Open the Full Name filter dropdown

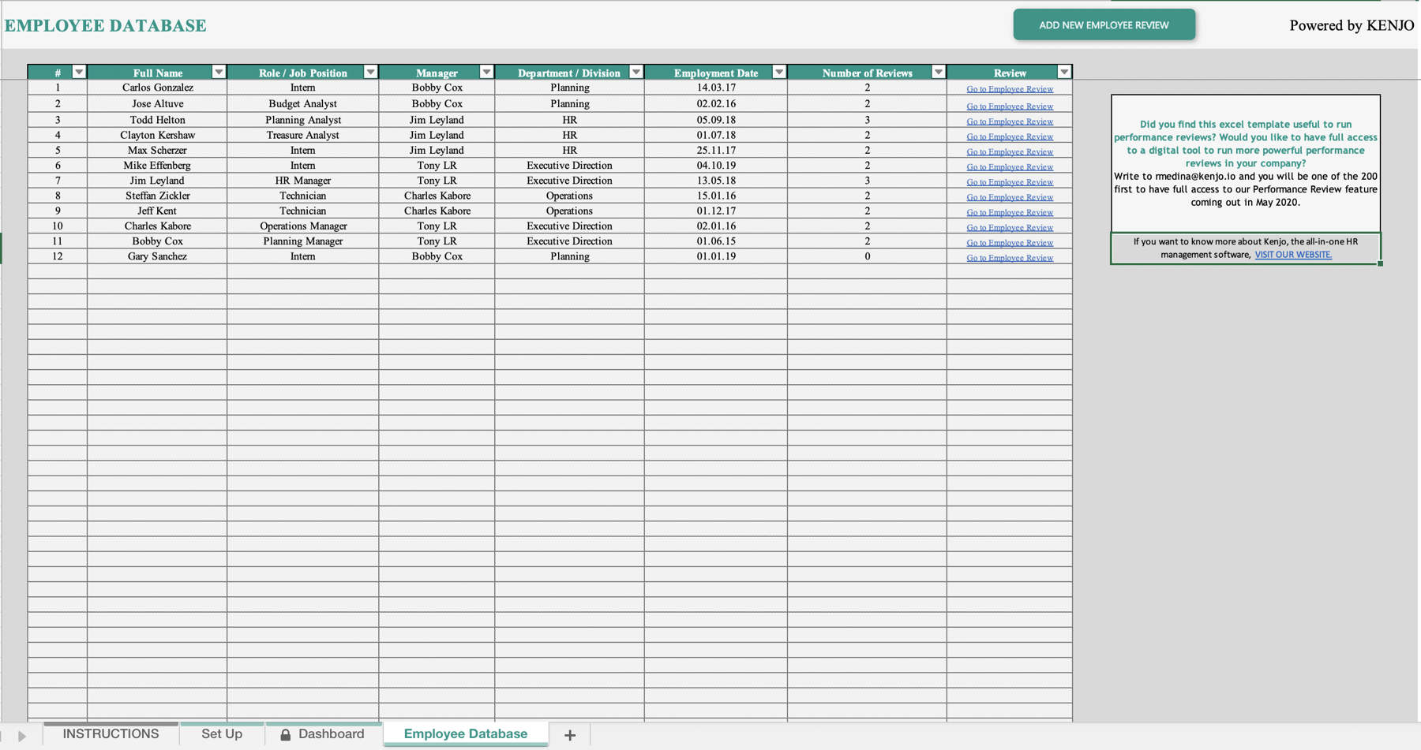pos(219,72)
